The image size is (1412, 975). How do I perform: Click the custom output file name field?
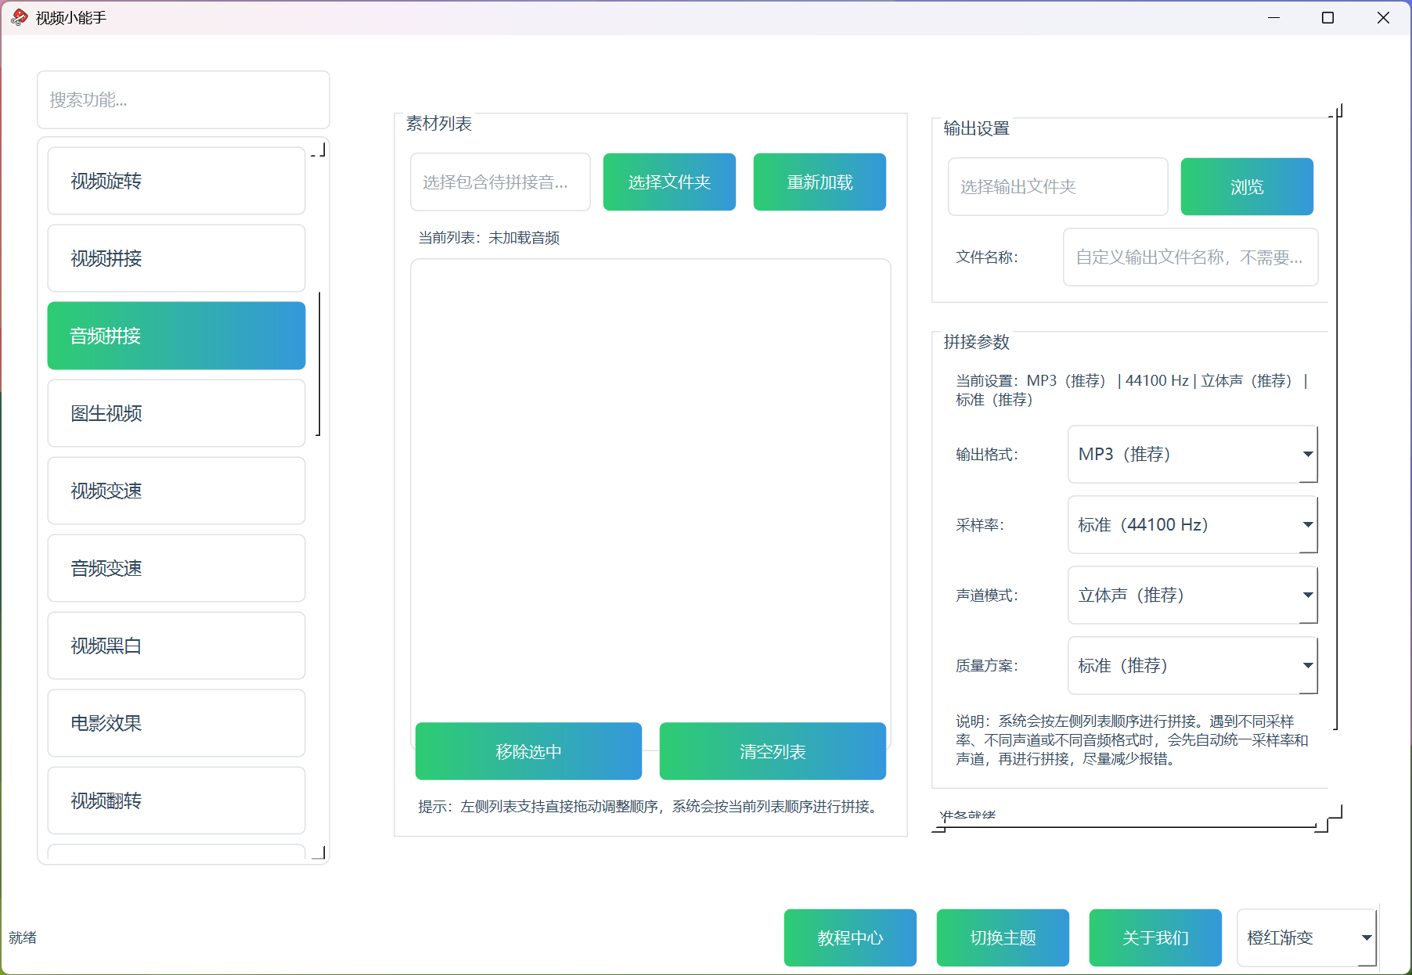pyautogui.click(x=1190, y=257)
